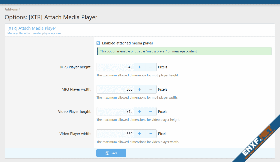Save the media player options
This screenshot has height=162, width=280.
tap(111, 153)
